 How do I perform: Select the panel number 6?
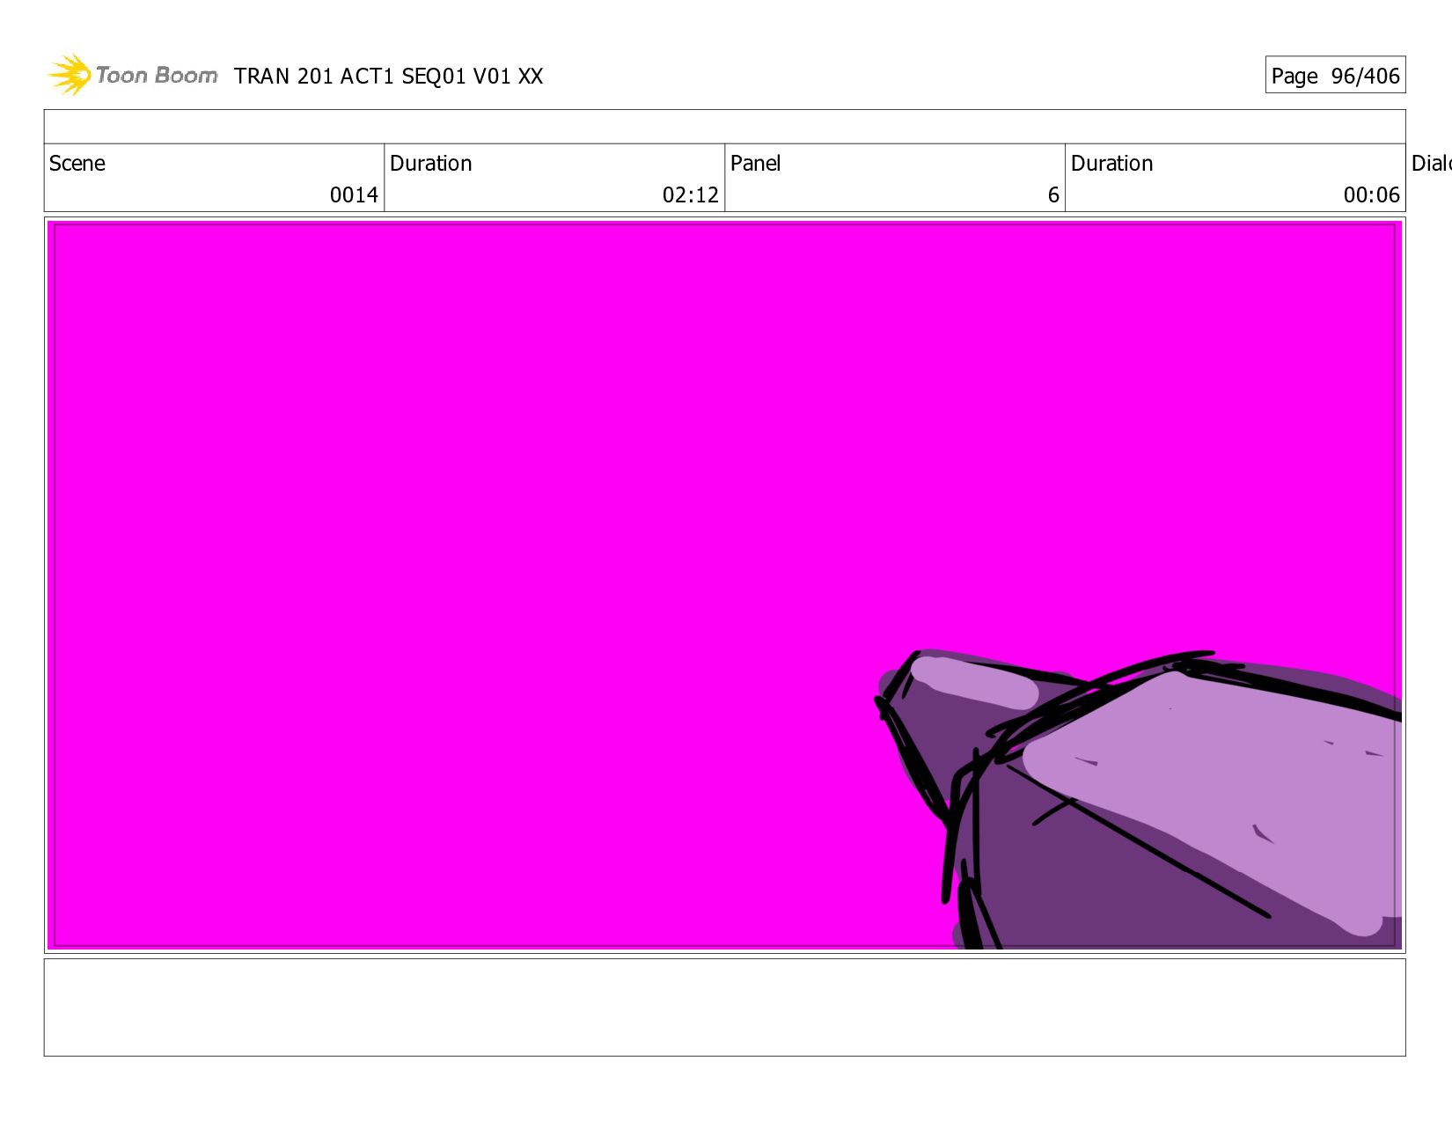[1053, 195]
